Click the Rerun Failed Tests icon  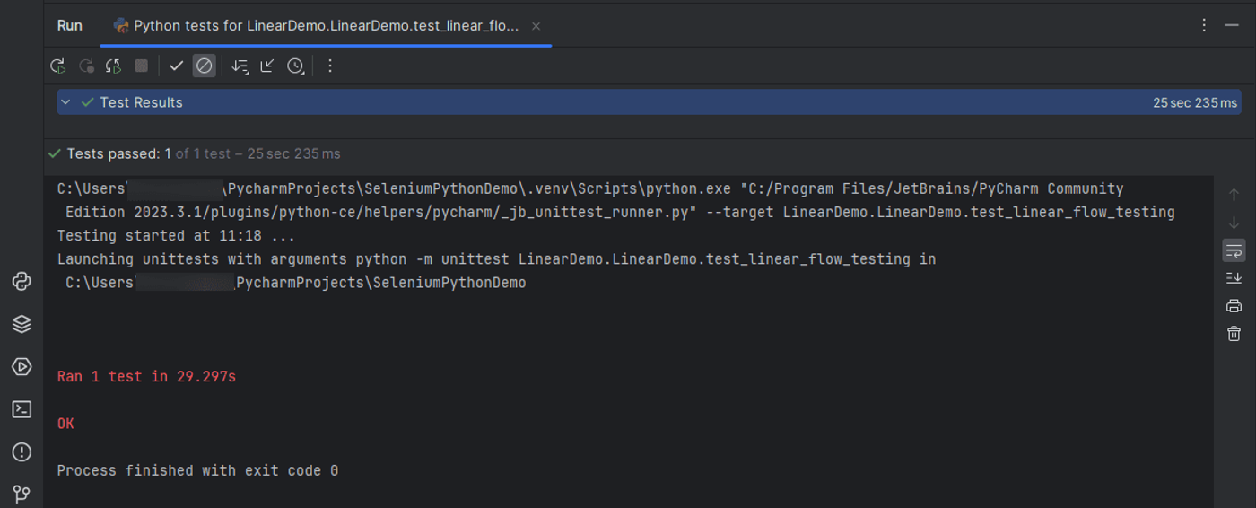(x=86, y=66)
